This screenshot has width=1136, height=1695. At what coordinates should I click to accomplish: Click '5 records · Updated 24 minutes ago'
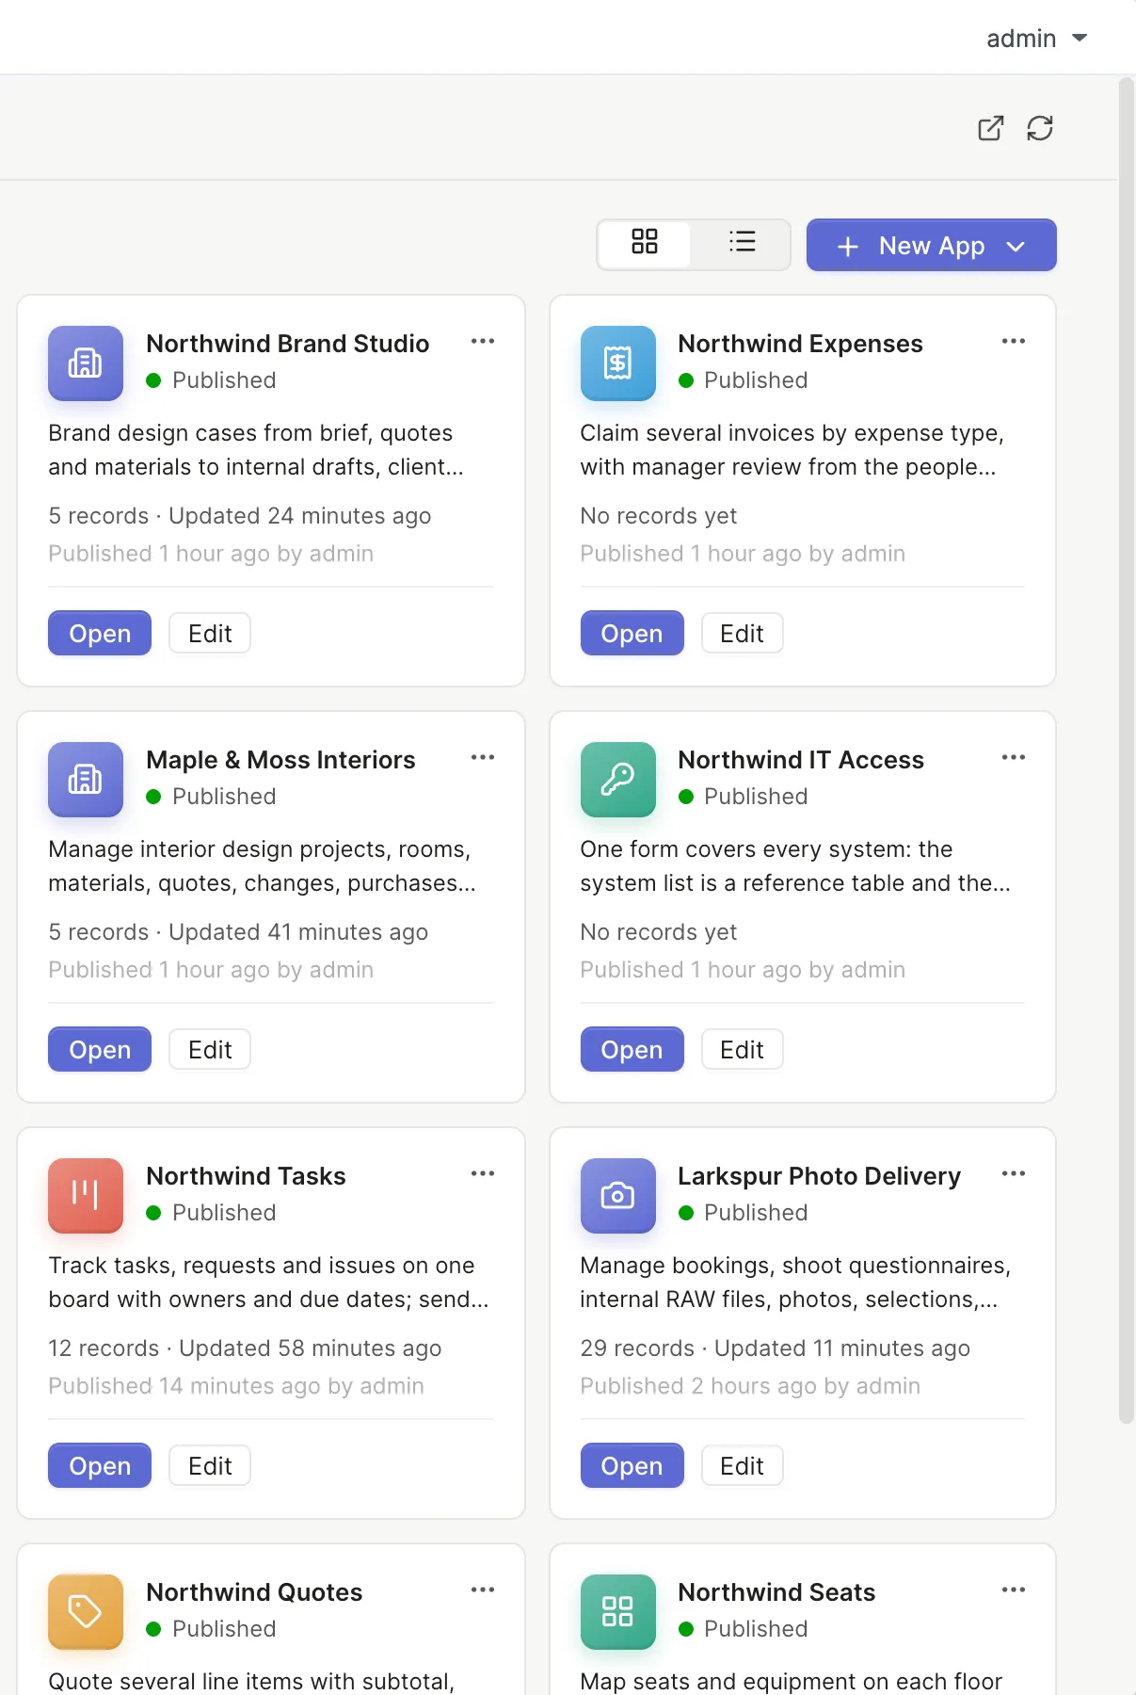tap(240, 516)
